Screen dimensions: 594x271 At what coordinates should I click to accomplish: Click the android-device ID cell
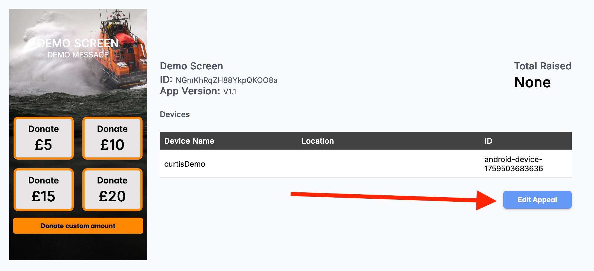pos(514,164)
